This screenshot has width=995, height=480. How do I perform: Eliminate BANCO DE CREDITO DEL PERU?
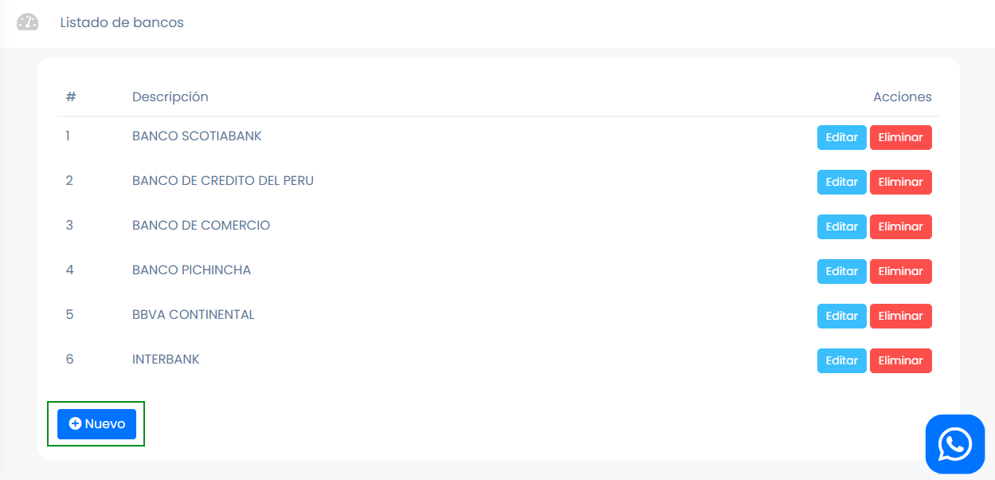coord(900,182)
